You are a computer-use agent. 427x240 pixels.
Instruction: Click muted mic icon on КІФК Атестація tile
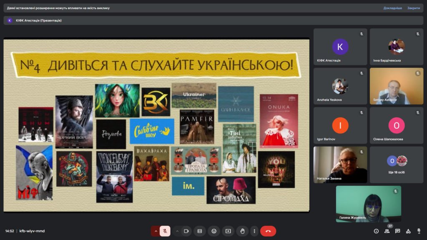pyautogui.click(x=362, y=34)
